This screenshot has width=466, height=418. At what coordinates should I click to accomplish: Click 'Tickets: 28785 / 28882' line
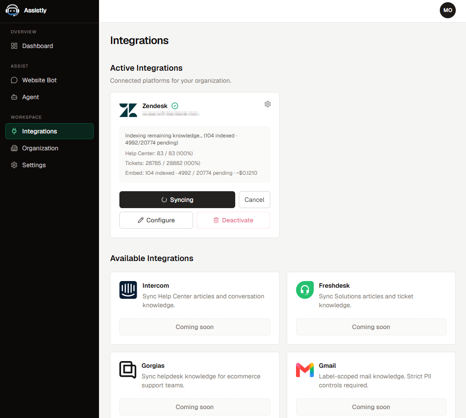(x=162, y=163)
